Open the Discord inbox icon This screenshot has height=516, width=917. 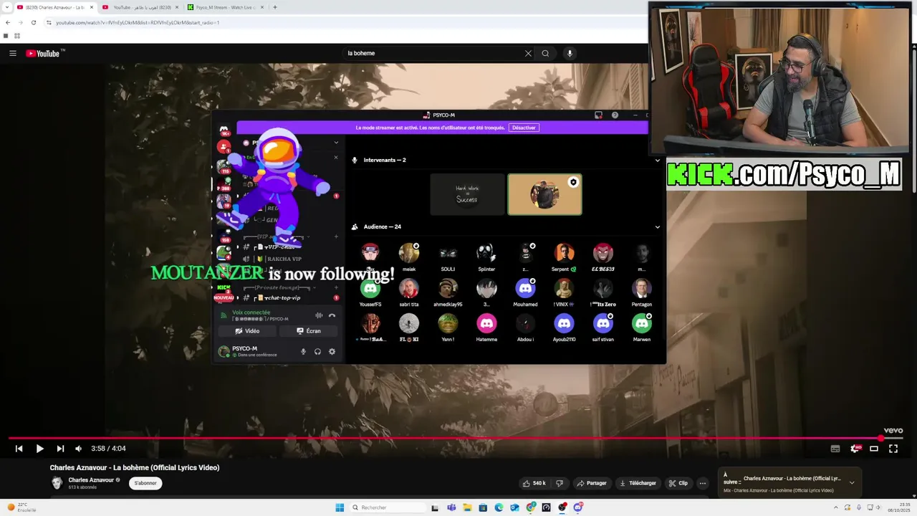(x=598, y=115)
